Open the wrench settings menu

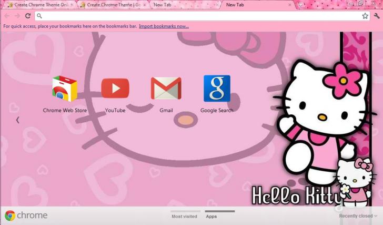[376, 16]
